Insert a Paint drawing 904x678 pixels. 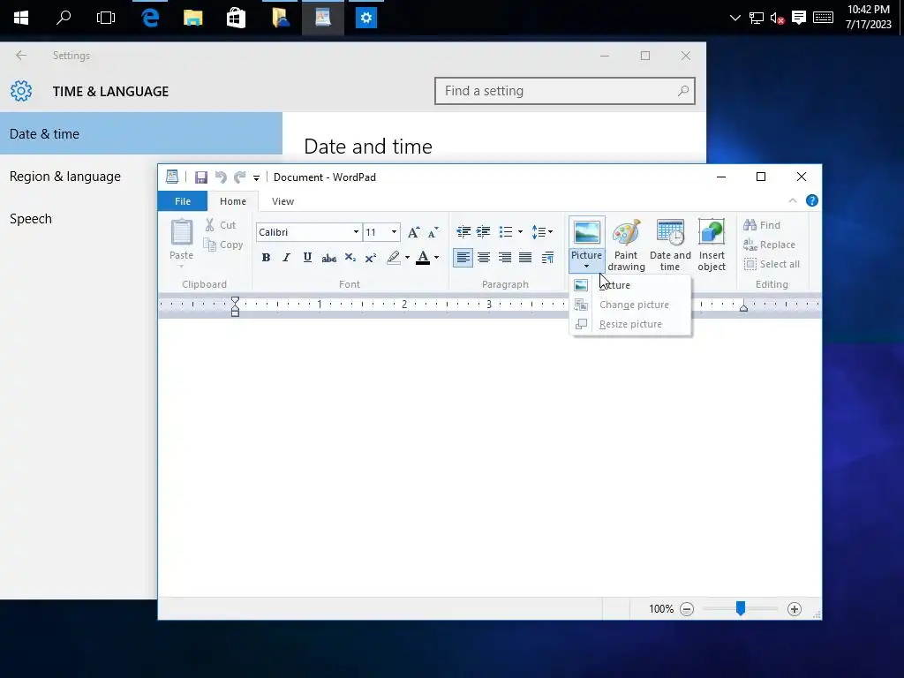coord(626,245)
